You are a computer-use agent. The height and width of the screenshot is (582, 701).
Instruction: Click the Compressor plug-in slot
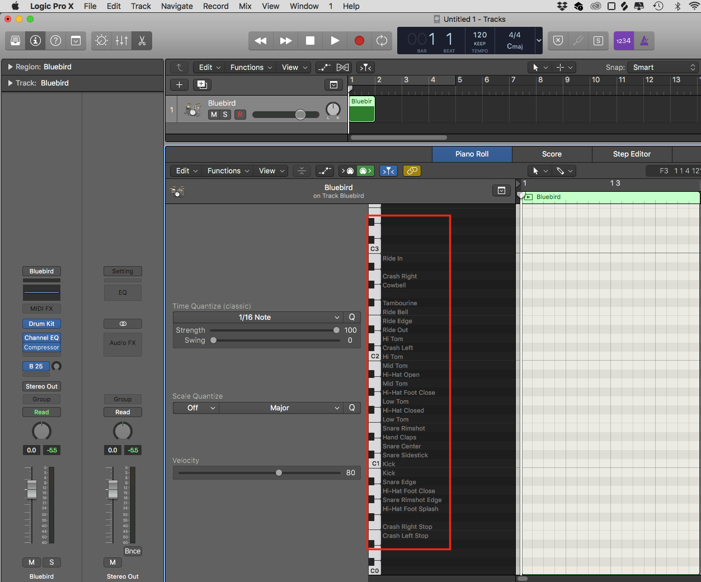(x=41, y=347)
